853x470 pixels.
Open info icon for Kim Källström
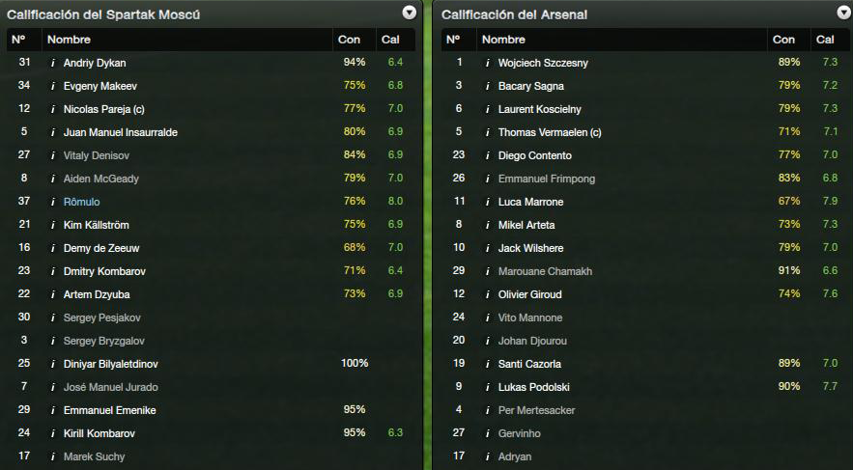(x=53, y=225)
